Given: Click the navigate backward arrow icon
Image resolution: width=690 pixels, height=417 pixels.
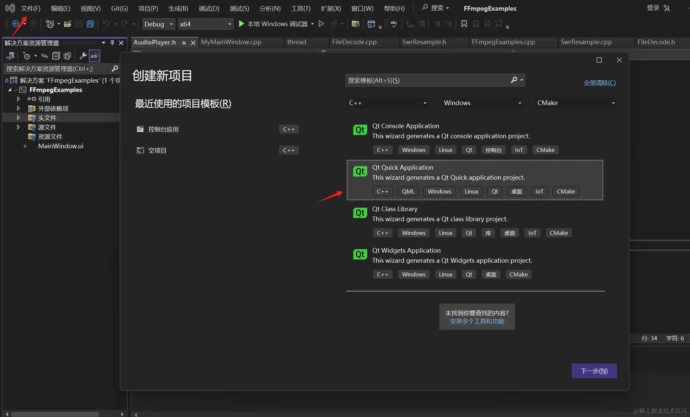Looking at the screenshot, I should click(15, 24).
